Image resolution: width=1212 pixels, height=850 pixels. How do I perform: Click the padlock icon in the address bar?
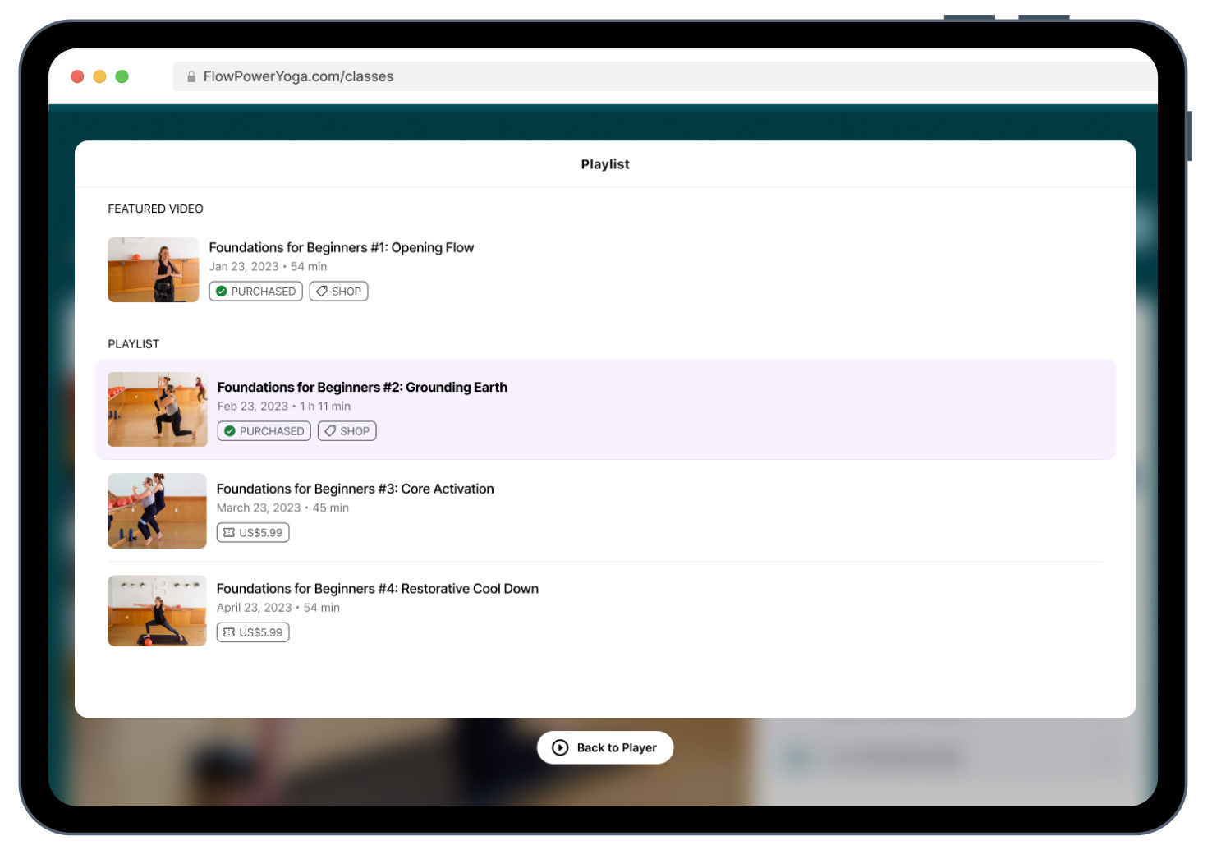[191, 76]
